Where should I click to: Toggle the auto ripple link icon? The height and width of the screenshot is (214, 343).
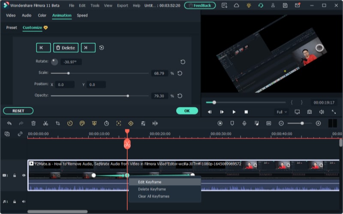(20, 134)
